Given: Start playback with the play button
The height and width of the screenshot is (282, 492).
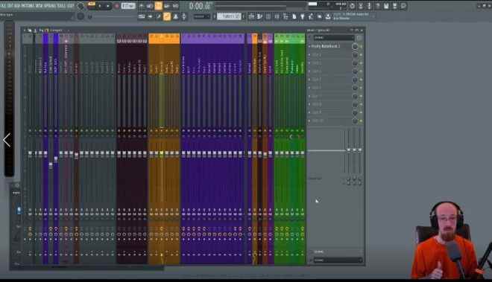Looking at the screenshot, I should [x=100, y=6].
